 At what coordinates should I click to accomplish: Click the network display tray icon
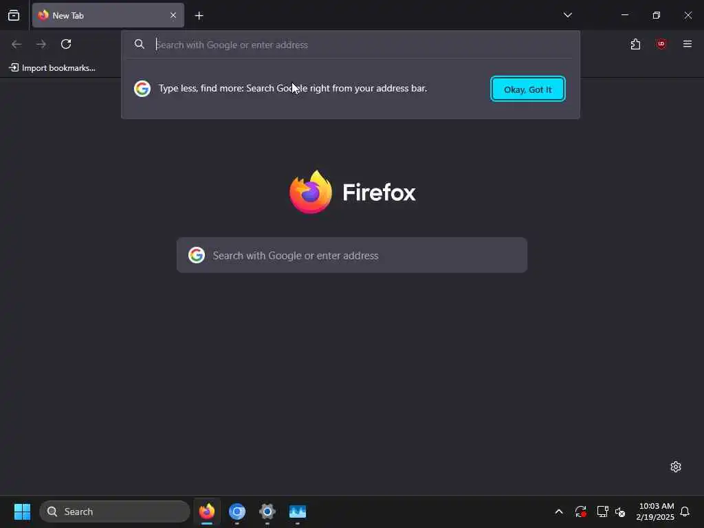tap(602, 511)
